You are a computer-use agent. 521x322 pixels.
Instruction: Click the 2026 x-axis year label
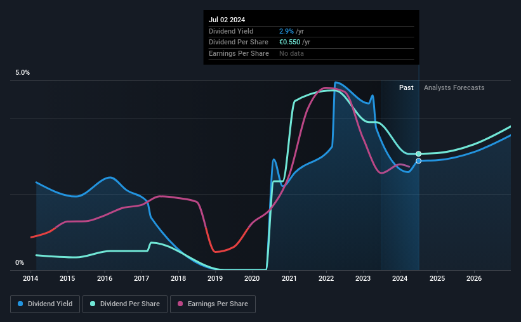pyautogui.click(x=474, y=278)
